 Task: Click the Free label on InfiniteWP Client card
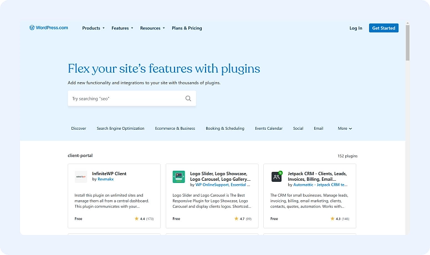click(78, 219)
